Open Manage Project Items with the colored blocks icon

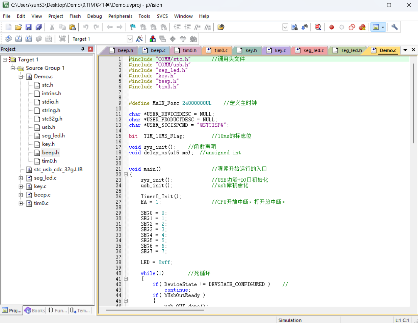(x=153, y=39)
